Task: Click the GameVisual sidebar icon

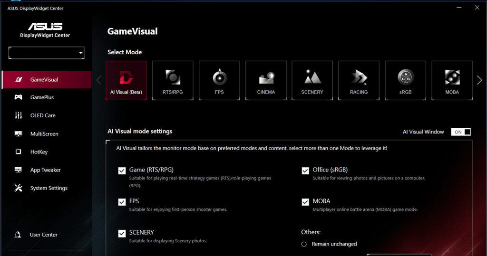Action: pyautogui.click(x=19, y=80)
